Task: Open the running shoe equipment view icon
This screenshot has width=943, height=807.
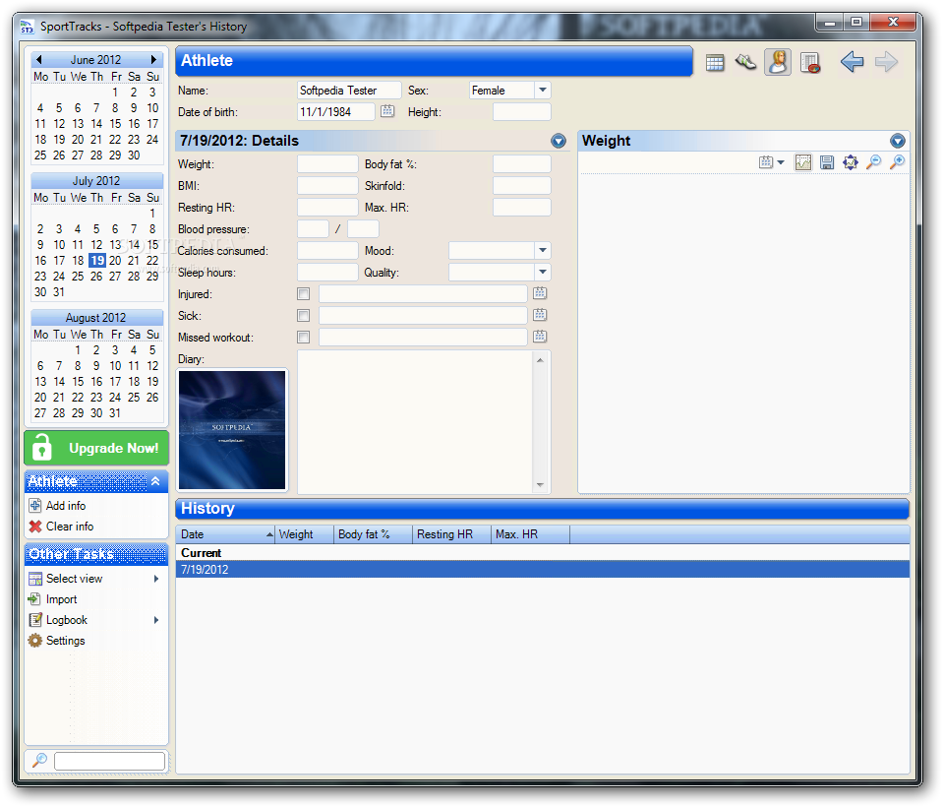Action: pos(745,62)
